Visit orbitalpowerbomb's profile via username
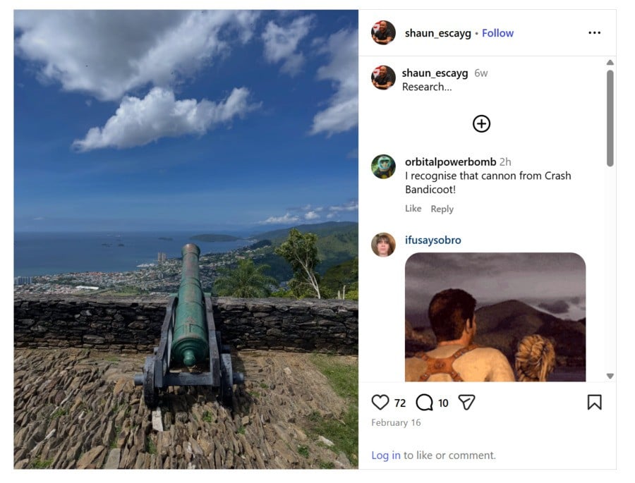This screenshot has width=635, height=483. [x=450, y=162]
